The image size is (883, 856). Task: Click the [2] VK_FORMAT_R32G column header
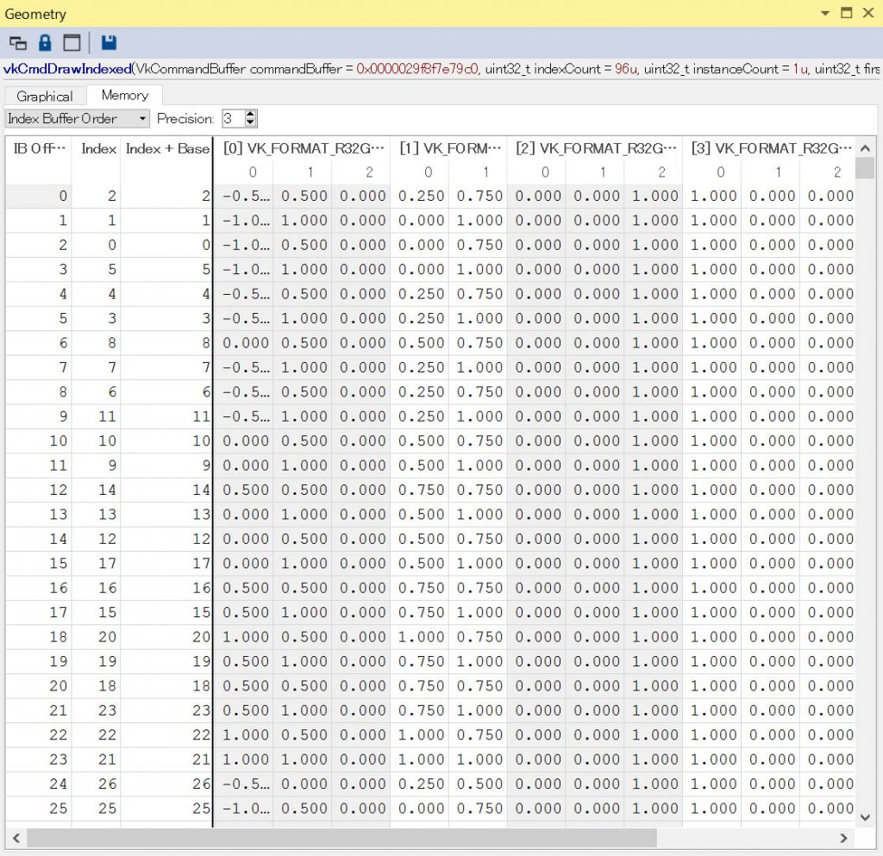point(595,148)
